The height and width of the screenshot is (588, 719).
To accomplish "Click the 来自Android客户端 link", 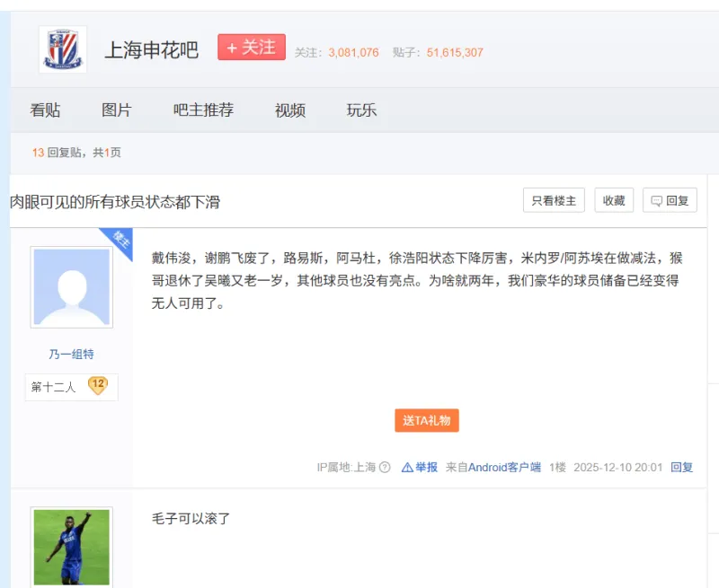I will point(504,468).
